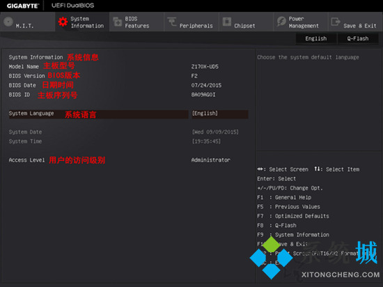Screen dimensions: 383x287
Task: Click the BIOS Version label
Action: tap(27, 76)
